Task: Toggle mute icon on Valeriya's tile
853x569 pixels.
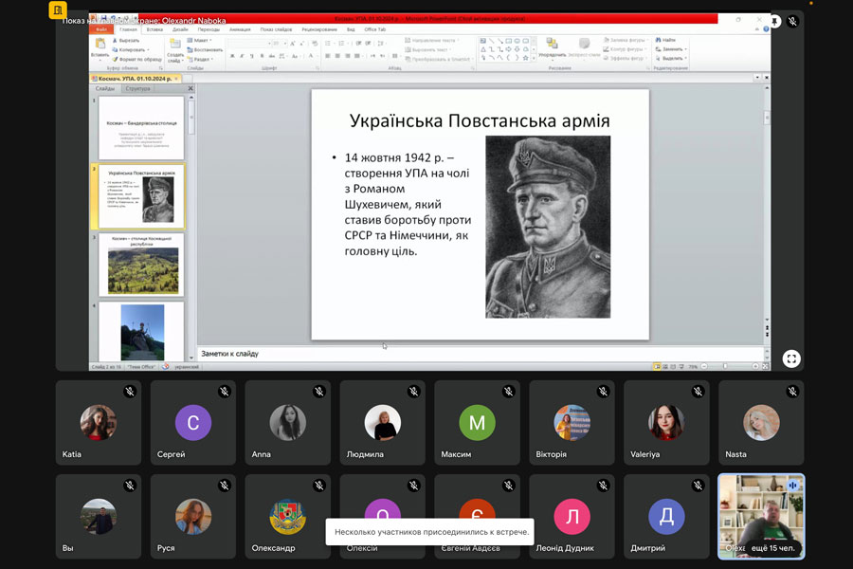Action: point(698,391)
